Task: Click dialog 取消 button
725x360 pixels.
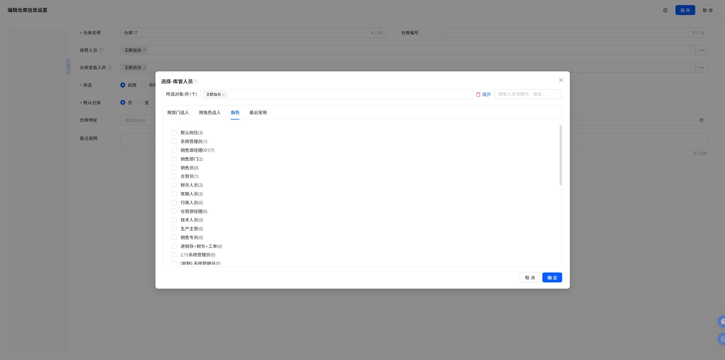Action: click(x=530, y=278)
